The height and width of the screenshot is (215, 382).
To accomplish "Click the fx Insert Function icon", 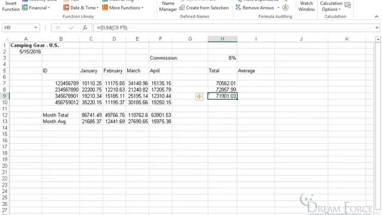I will click(x=85, y=27).
